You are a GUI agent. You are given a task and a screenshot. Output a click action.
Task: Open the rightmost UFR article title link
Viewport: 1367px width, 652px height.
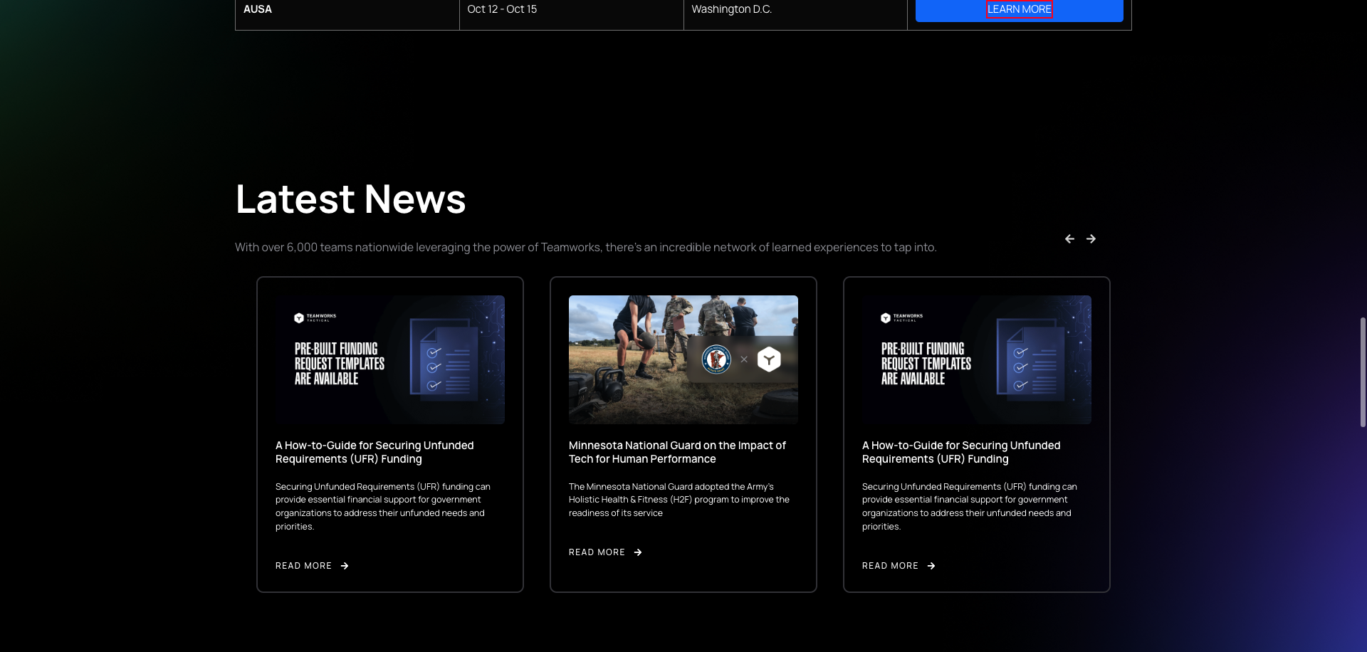click(x=961, y=452)
